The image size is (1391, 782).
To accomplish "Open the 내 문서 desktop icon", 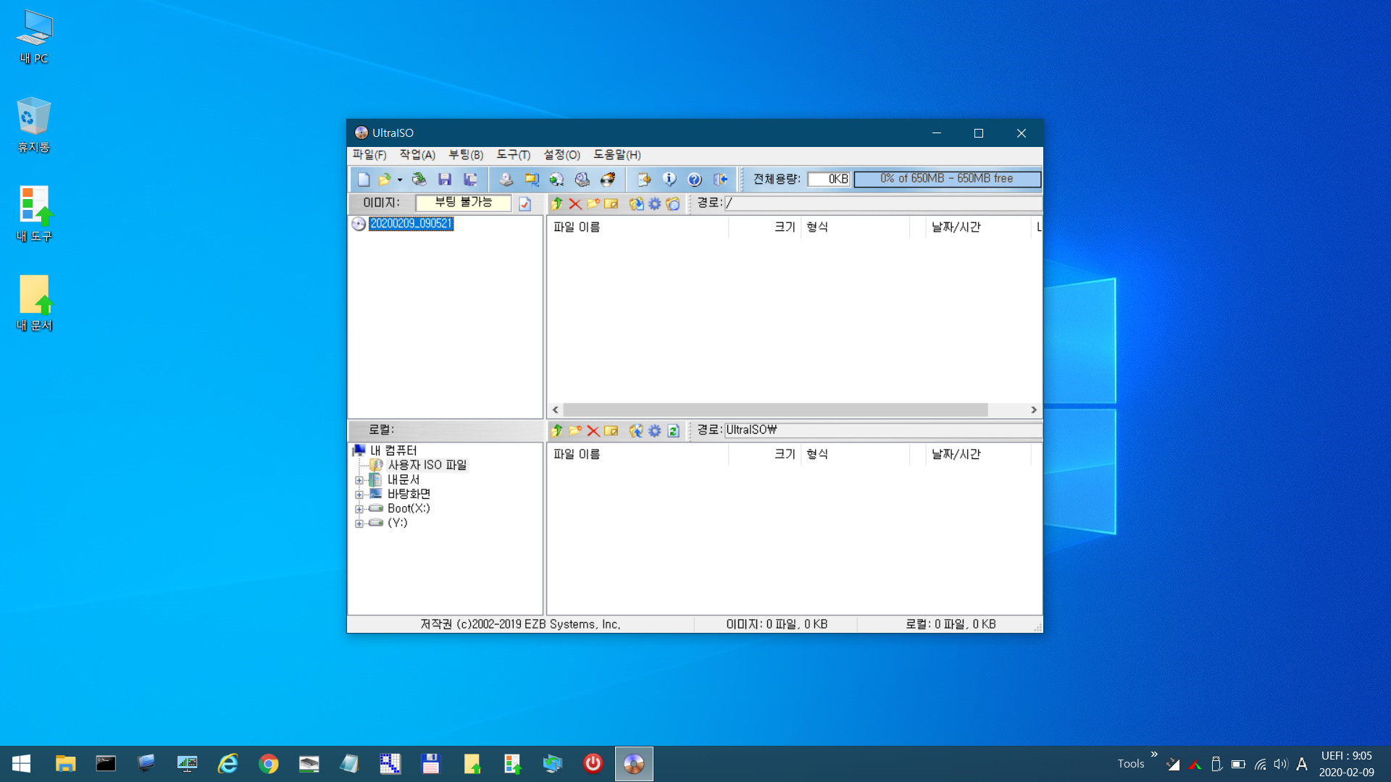I will click(34, 303).
